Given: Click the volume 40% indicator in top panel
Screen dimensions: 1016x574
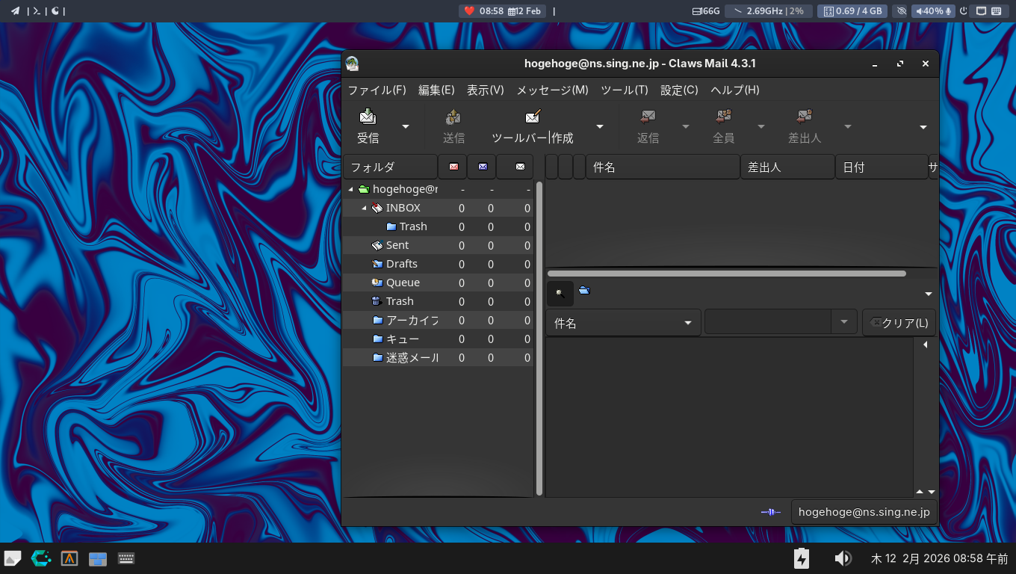Looking at the screenshot, I should pyautogui.click(x=932, y=11).
